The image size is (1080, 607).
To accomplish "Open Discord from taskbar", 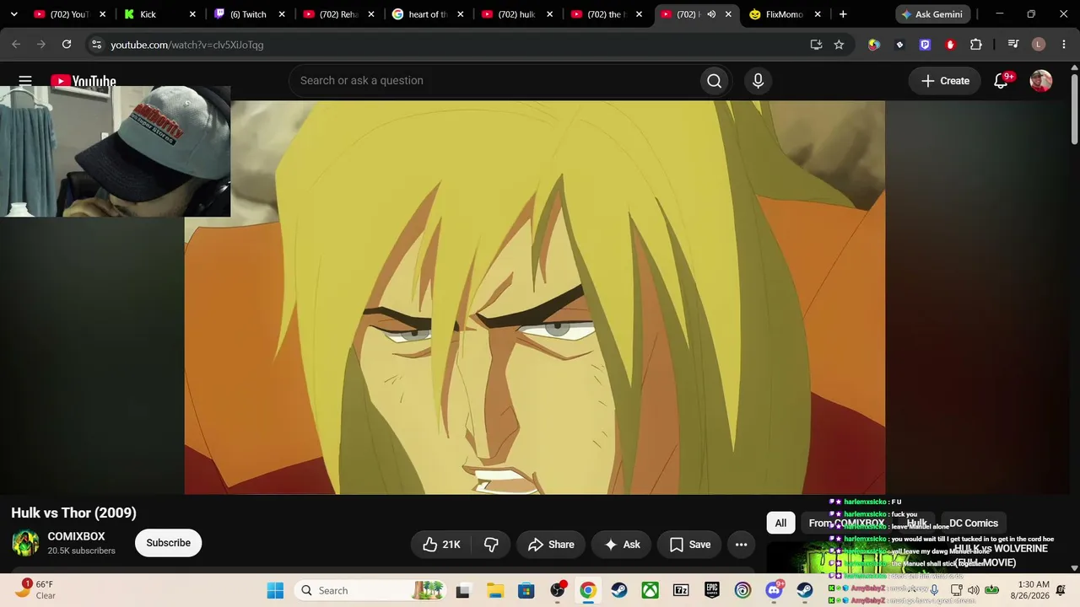I will 774,590.
